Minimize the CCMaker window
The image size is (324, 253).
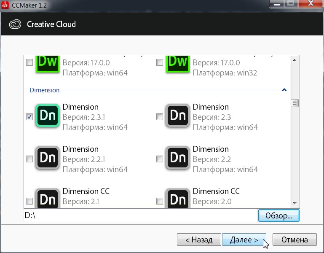[x=277, y=3]
